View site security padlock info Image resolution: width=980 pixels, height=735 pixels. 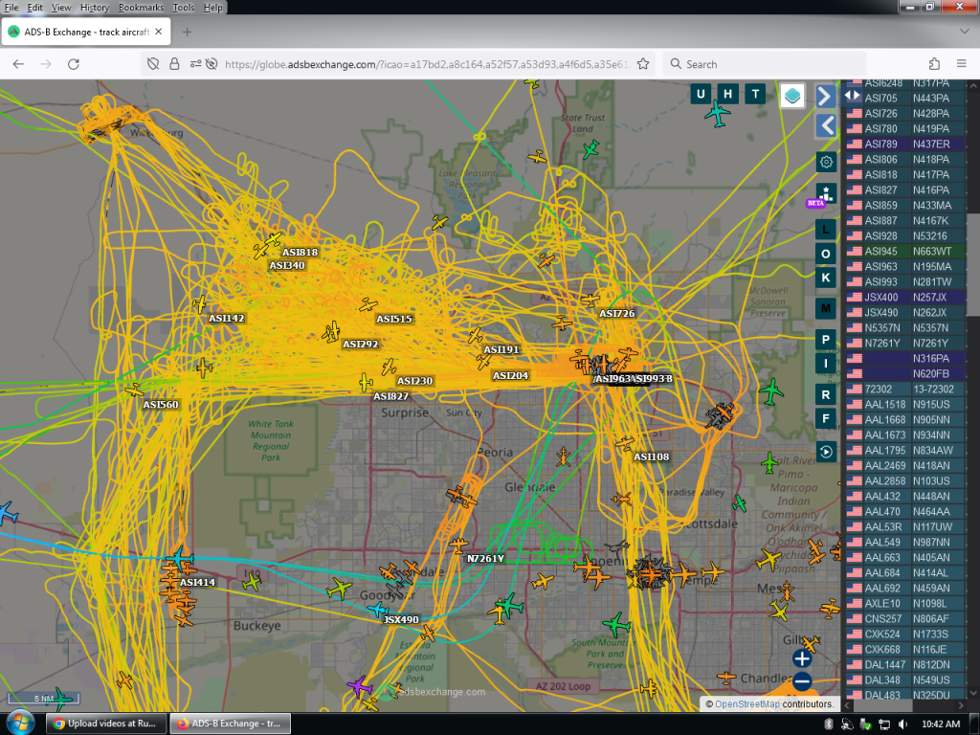point(174,64)
